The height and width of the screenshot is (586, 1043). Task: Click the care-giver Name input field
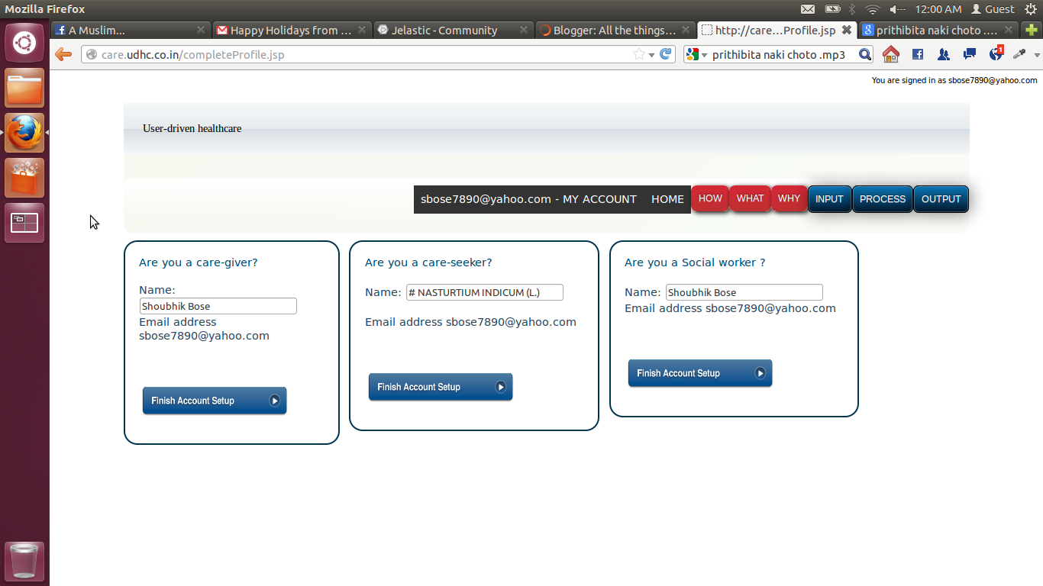coord(218,305)
